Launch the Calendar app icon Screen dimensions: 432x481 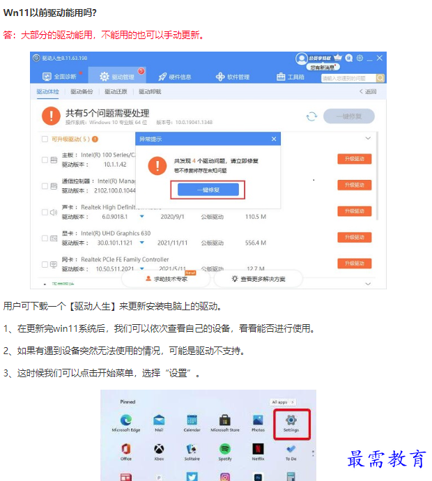[192, 420]
